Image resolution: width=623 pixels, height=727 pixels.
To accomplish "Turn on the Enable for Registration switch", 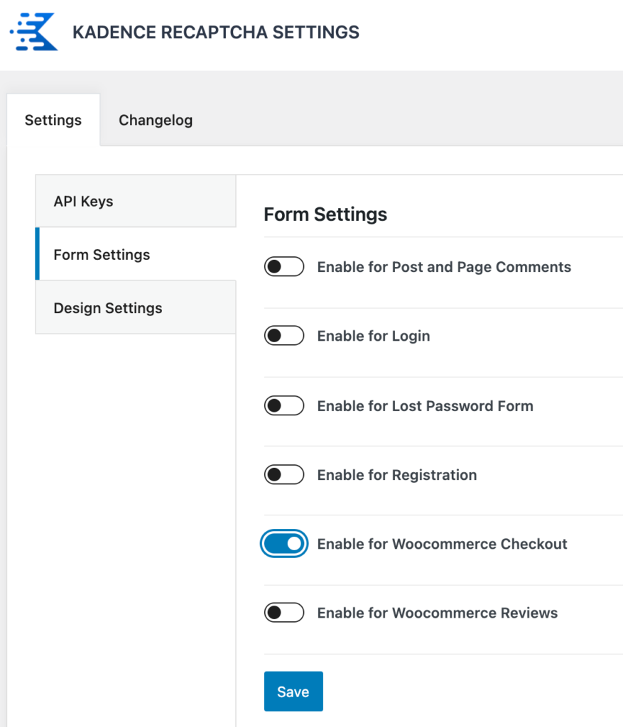I will [284, 475].
